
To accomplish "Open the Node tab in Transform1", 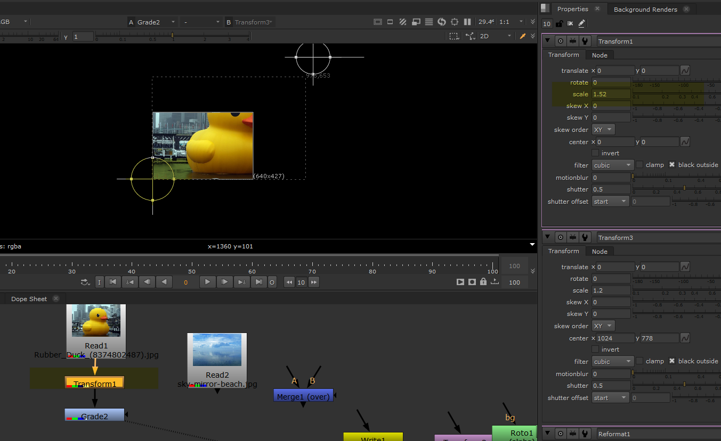I will [600, 55].
